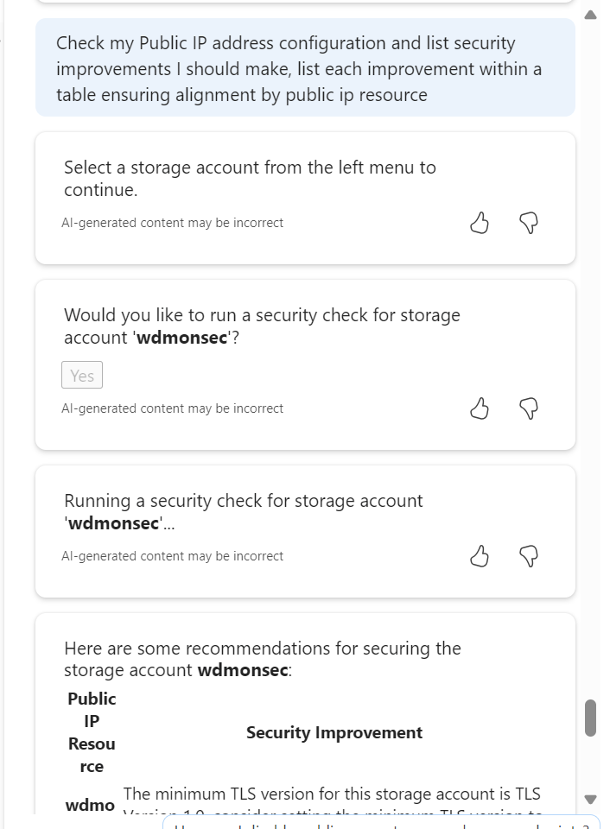Click the 'Would you like to run' question text
610x829 pixels.
pyautogui.click(x=262, y=326)
